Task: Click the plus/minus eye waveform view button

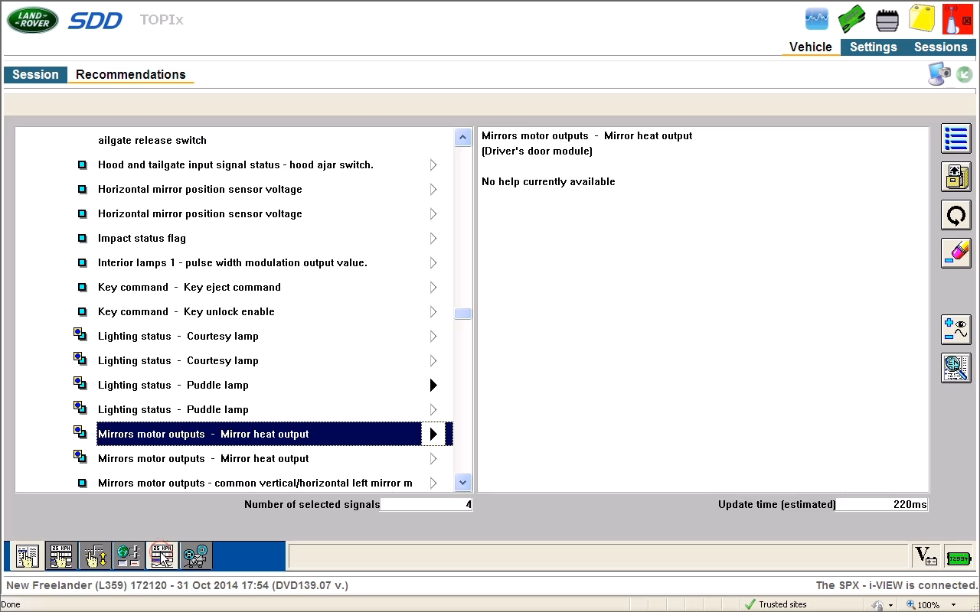Action: 955,330
